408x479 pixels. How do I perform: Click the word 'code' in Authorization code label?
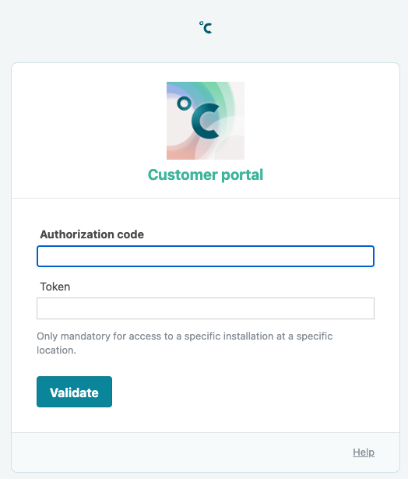[x=130, y=234]
